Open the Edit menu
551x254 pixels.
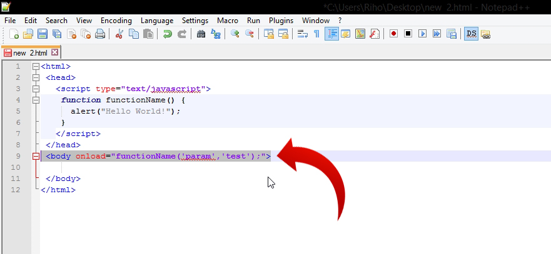coord(31,21)
